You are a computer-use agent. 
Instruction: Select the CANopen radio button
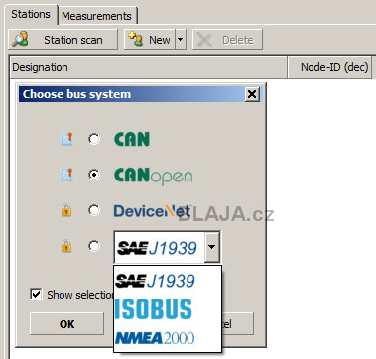(x=94, y=175)
